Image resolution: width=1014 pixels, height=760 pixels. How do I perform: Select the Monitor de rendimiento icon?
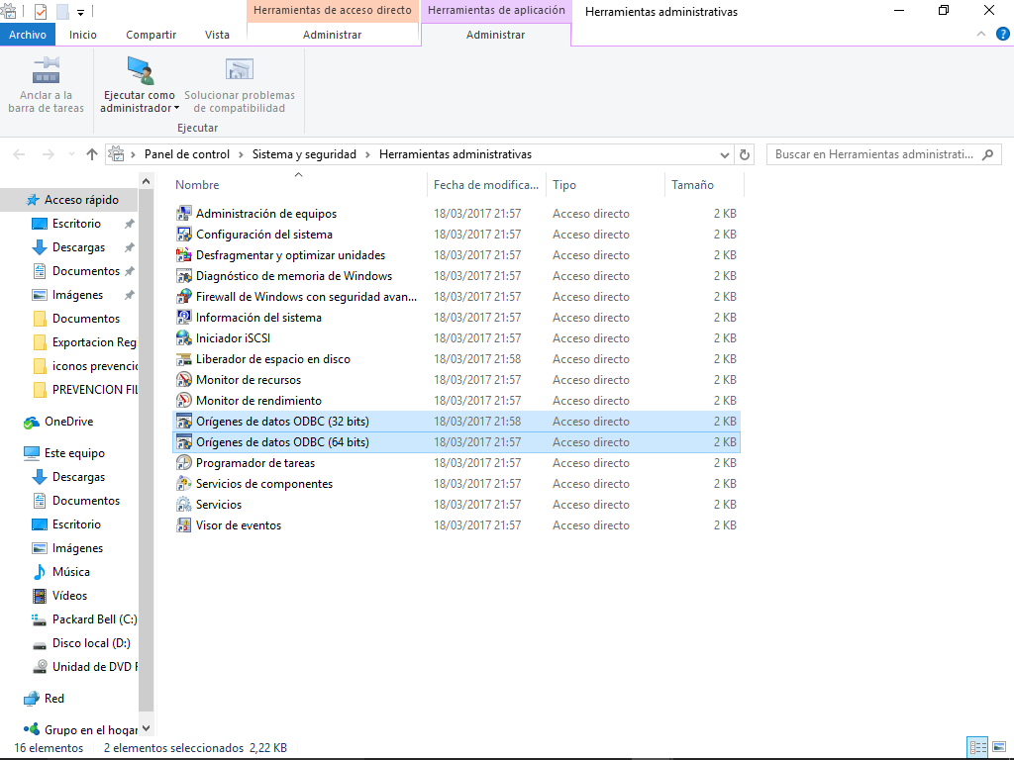(x=184, y=401)
